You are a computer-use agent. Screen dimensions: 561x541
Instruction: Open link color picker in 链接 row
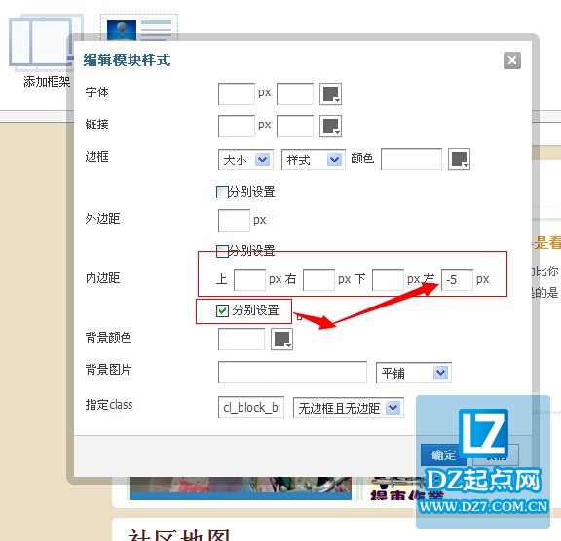point(330,126)
